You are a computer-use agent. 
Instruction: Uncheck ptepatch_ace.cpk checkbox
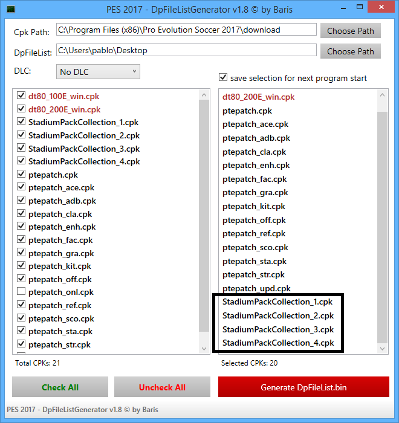pos(21,187)
